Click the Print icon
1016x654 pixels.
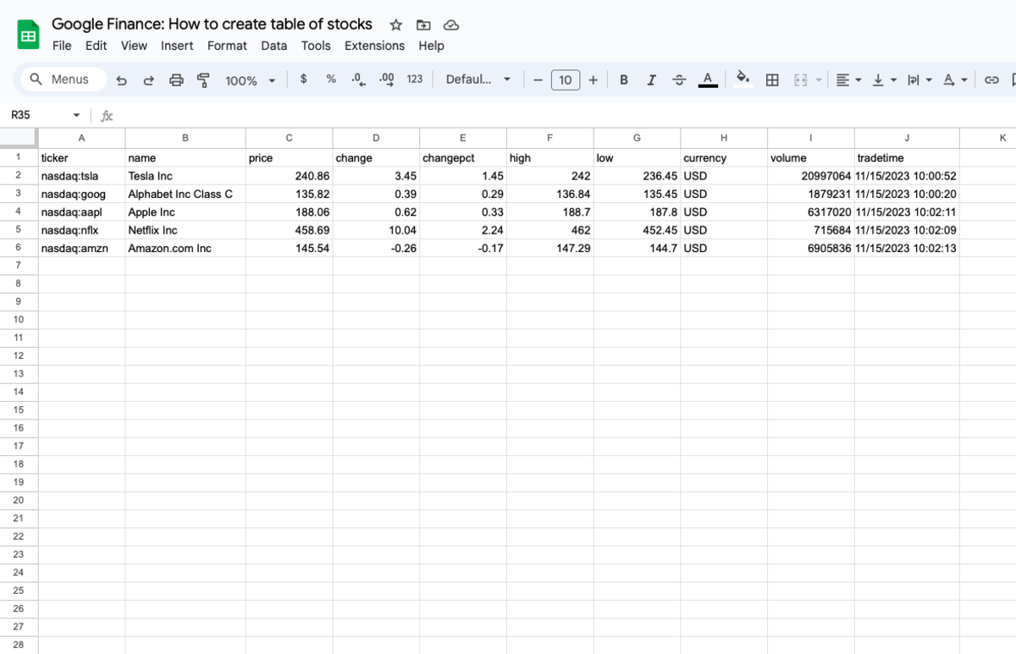coord(176,80)
